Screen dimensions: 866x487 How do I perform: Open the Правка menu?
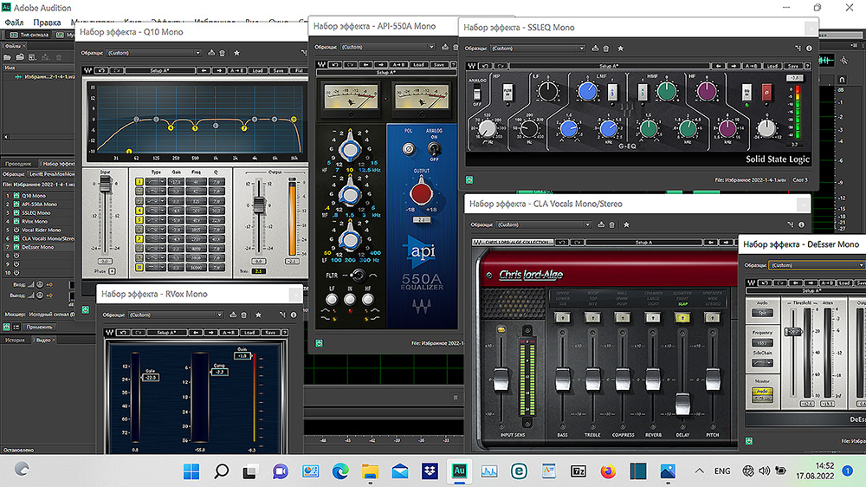pos(48,21)
